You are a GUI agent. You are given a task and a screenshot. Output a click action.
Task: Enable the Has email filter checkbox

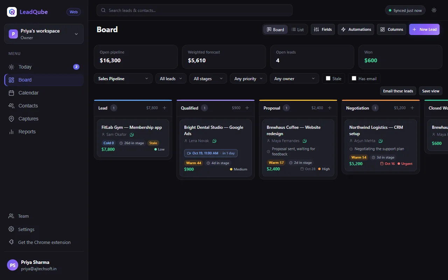[x=354, y=78]
